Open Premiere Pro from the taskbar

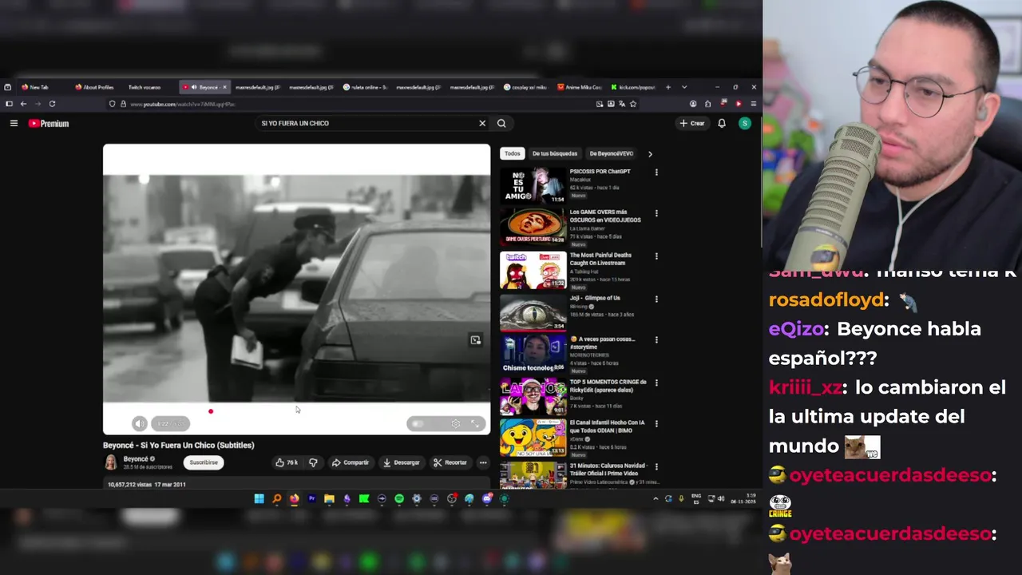point(311,499)
